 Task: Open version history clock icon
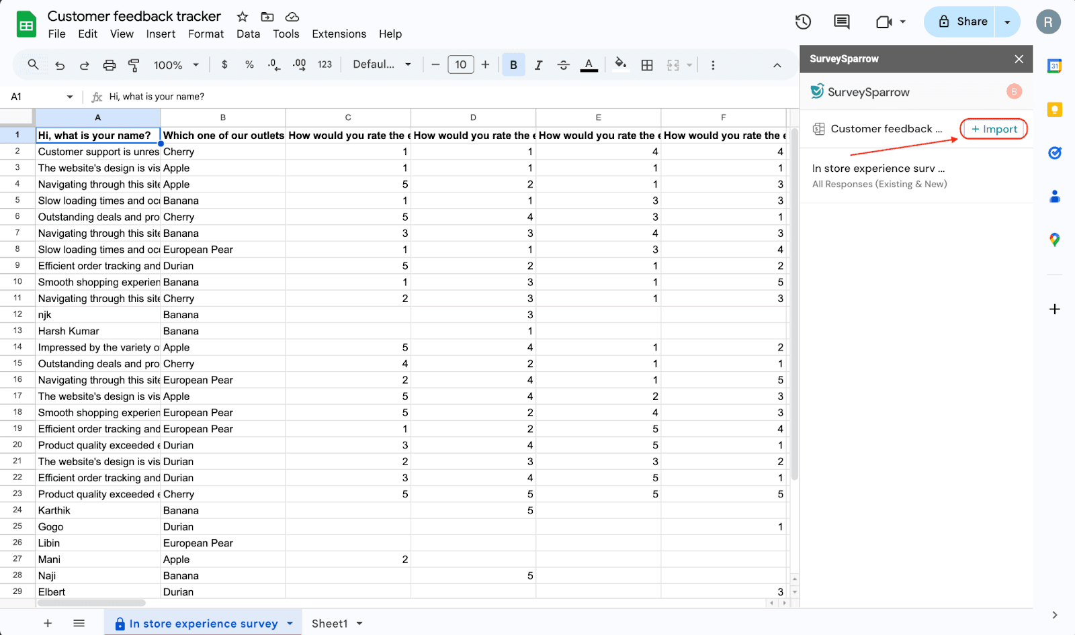click(x=803, y=21)
